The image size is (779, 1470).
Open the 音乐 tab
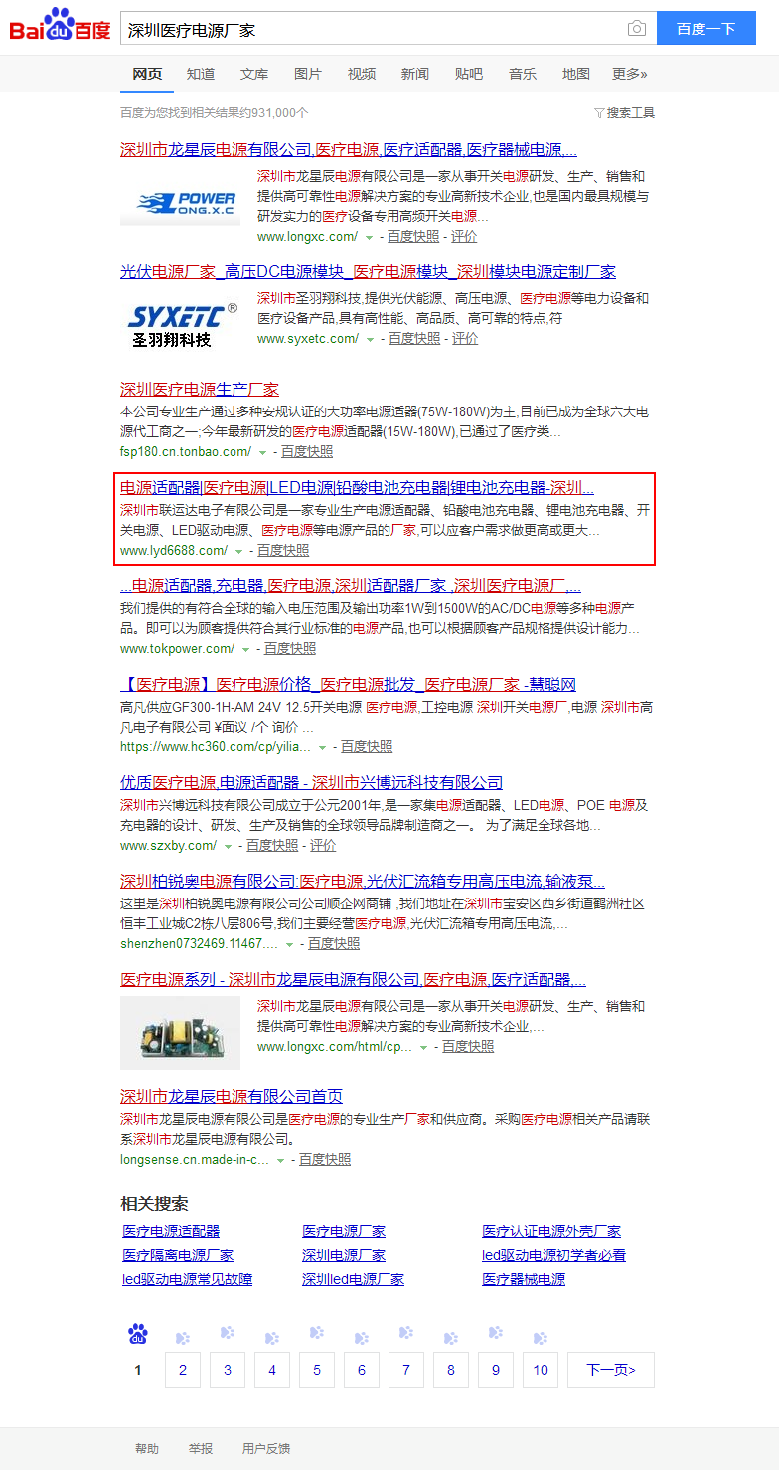tap(523, 74)
